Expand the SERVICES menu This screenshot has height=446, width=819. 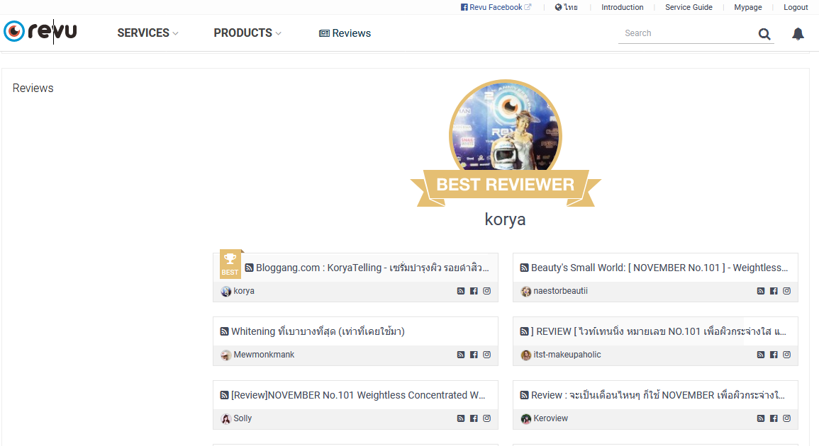[x=147, y=33]
